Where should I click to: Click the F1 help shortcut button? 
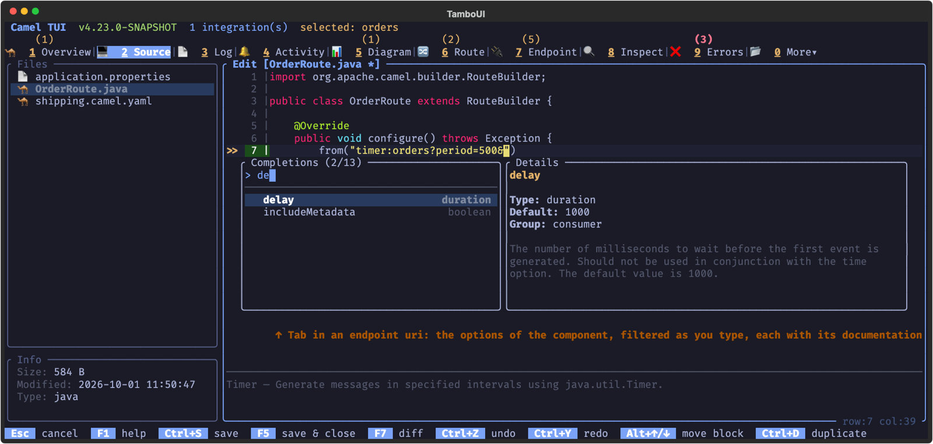coord(119,434)
